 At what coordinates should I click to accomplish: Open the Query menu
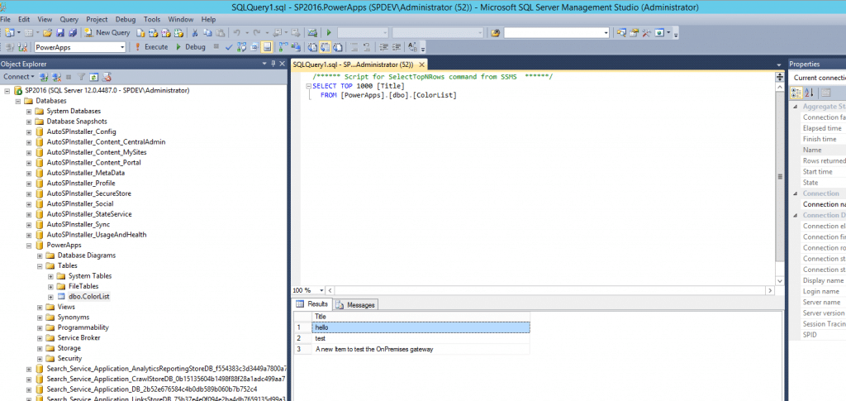(x=69, y=19)
